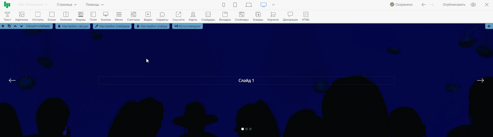Click the Опубликовать button

click(x=454, y=5)
